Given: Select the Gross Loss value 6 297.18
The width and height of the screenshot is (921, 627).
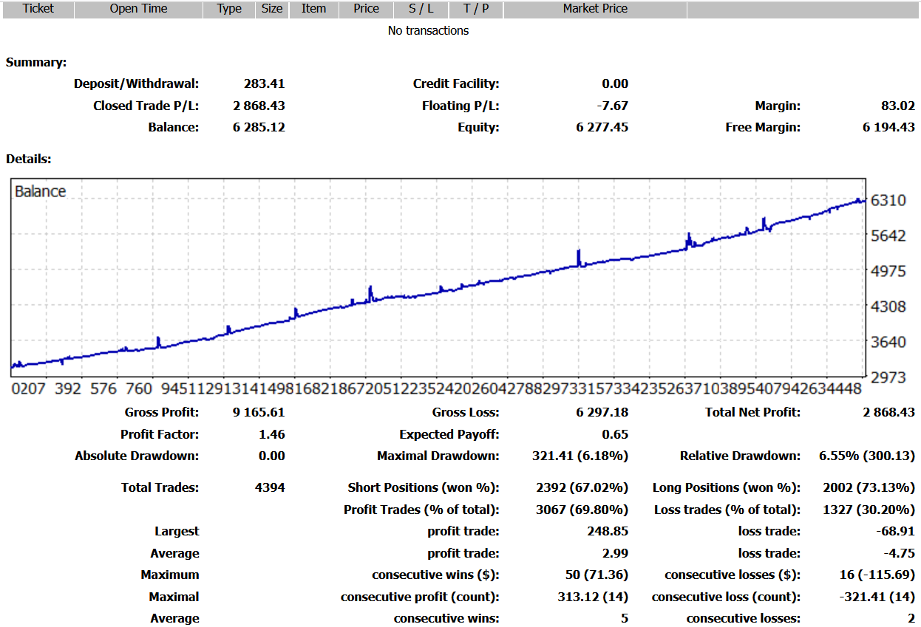Looking at the screenshot, I should pos(602,412).
